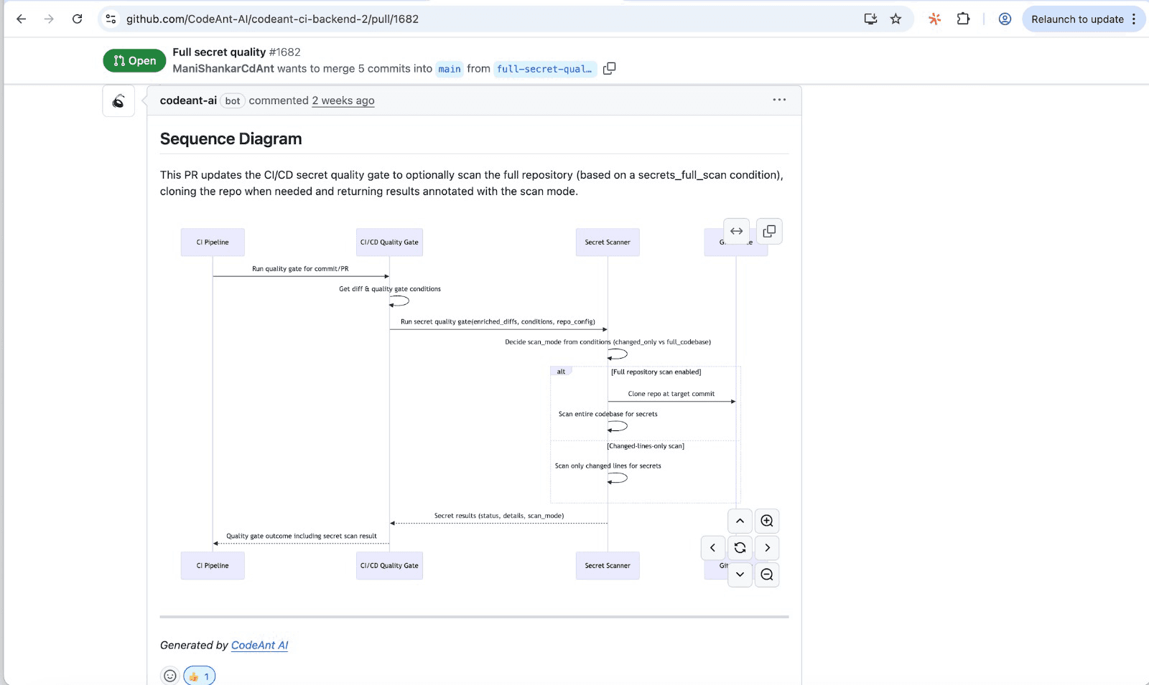Image resolution: width=1149 pixels, height=685 pixels.
Task: Copy the sequence diagram using the copy icon
Action: tap(769, 231)
